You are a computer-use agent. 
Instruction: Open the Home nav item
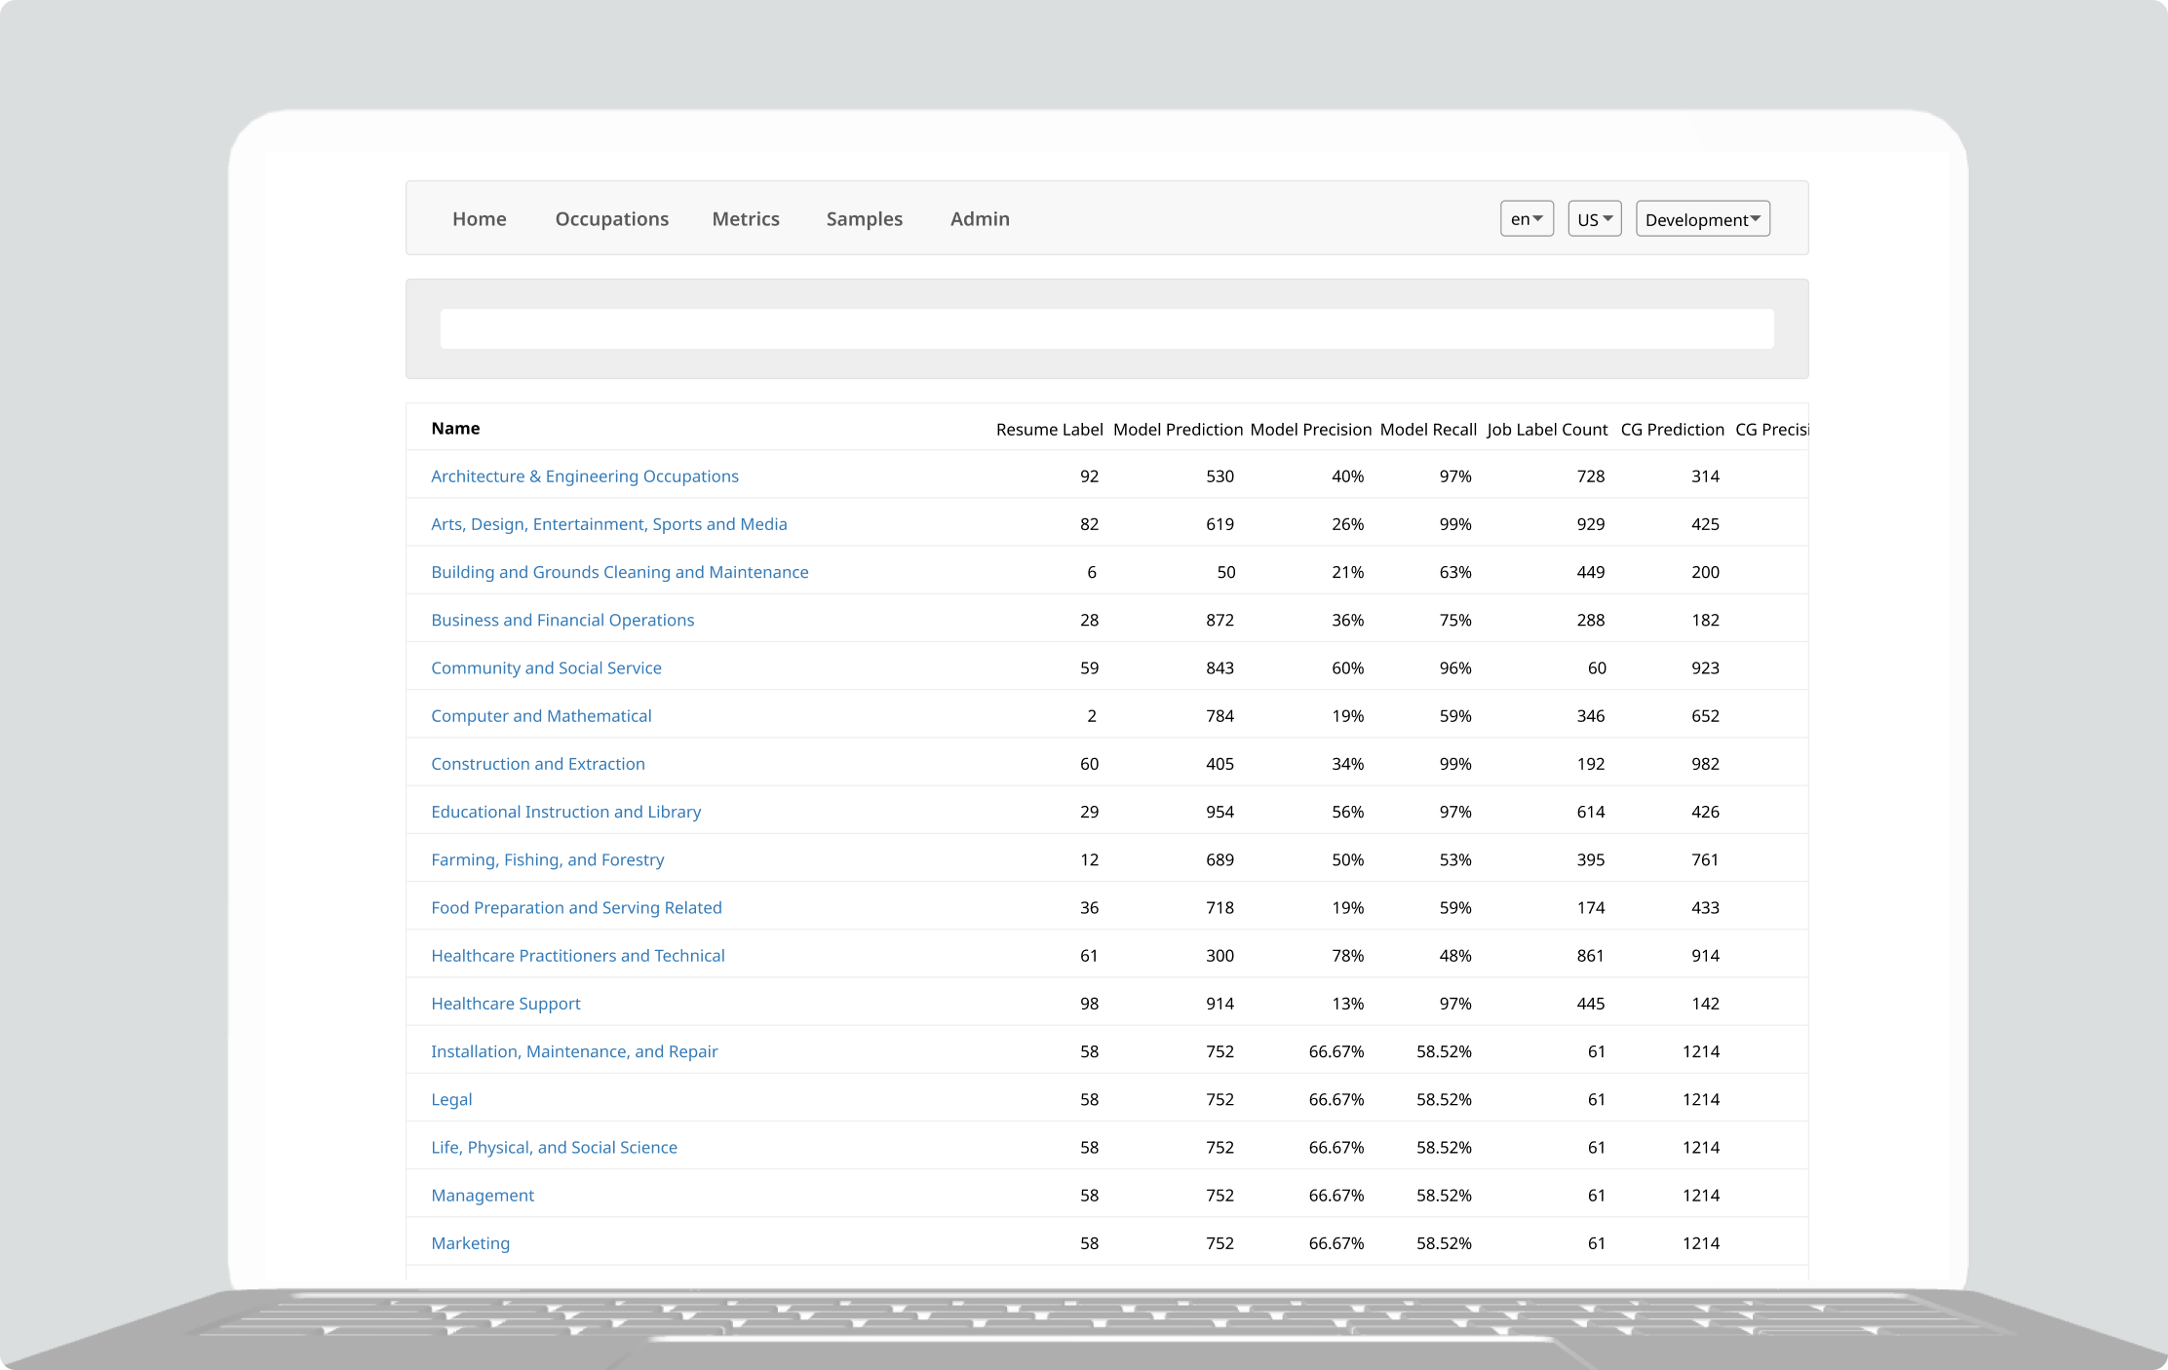479,219
